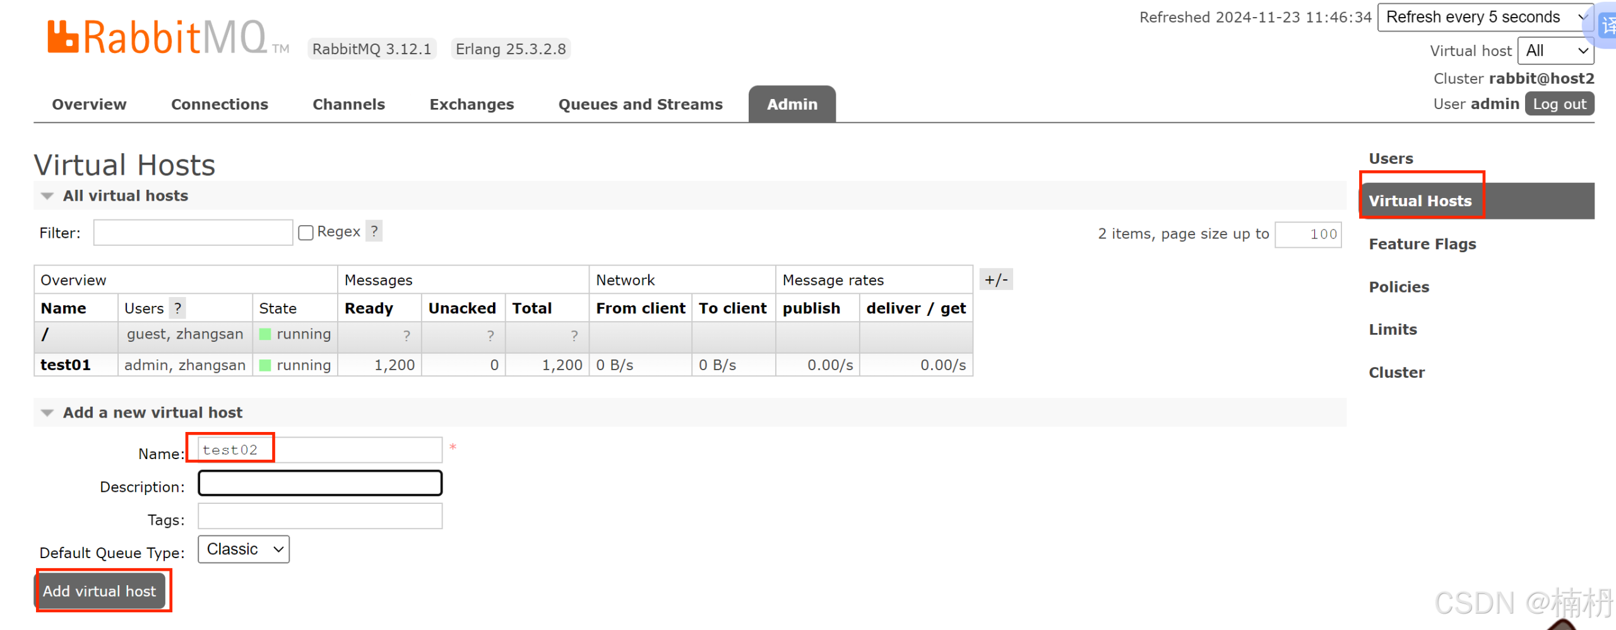Viewport: 1616px width, 630px height.
Task: Collapse the Add a new virtual host section
Action: [x=47, y=412]
